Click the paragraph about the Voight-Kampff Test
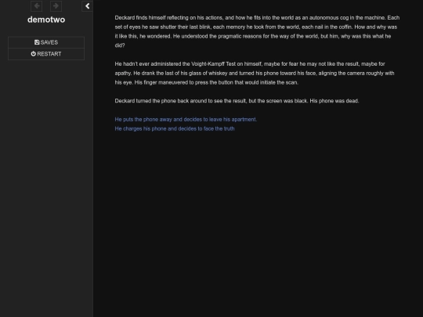This screenshot has height=317, width=423. (x=255, y=73)
